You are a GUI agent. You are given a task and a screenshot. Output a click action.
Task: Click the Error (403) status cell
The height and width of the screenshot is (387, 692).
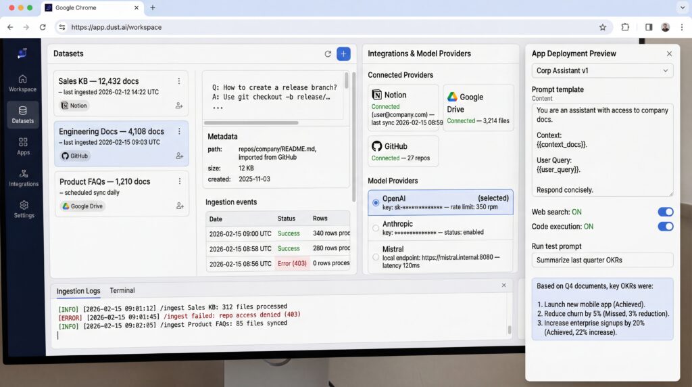292,263
